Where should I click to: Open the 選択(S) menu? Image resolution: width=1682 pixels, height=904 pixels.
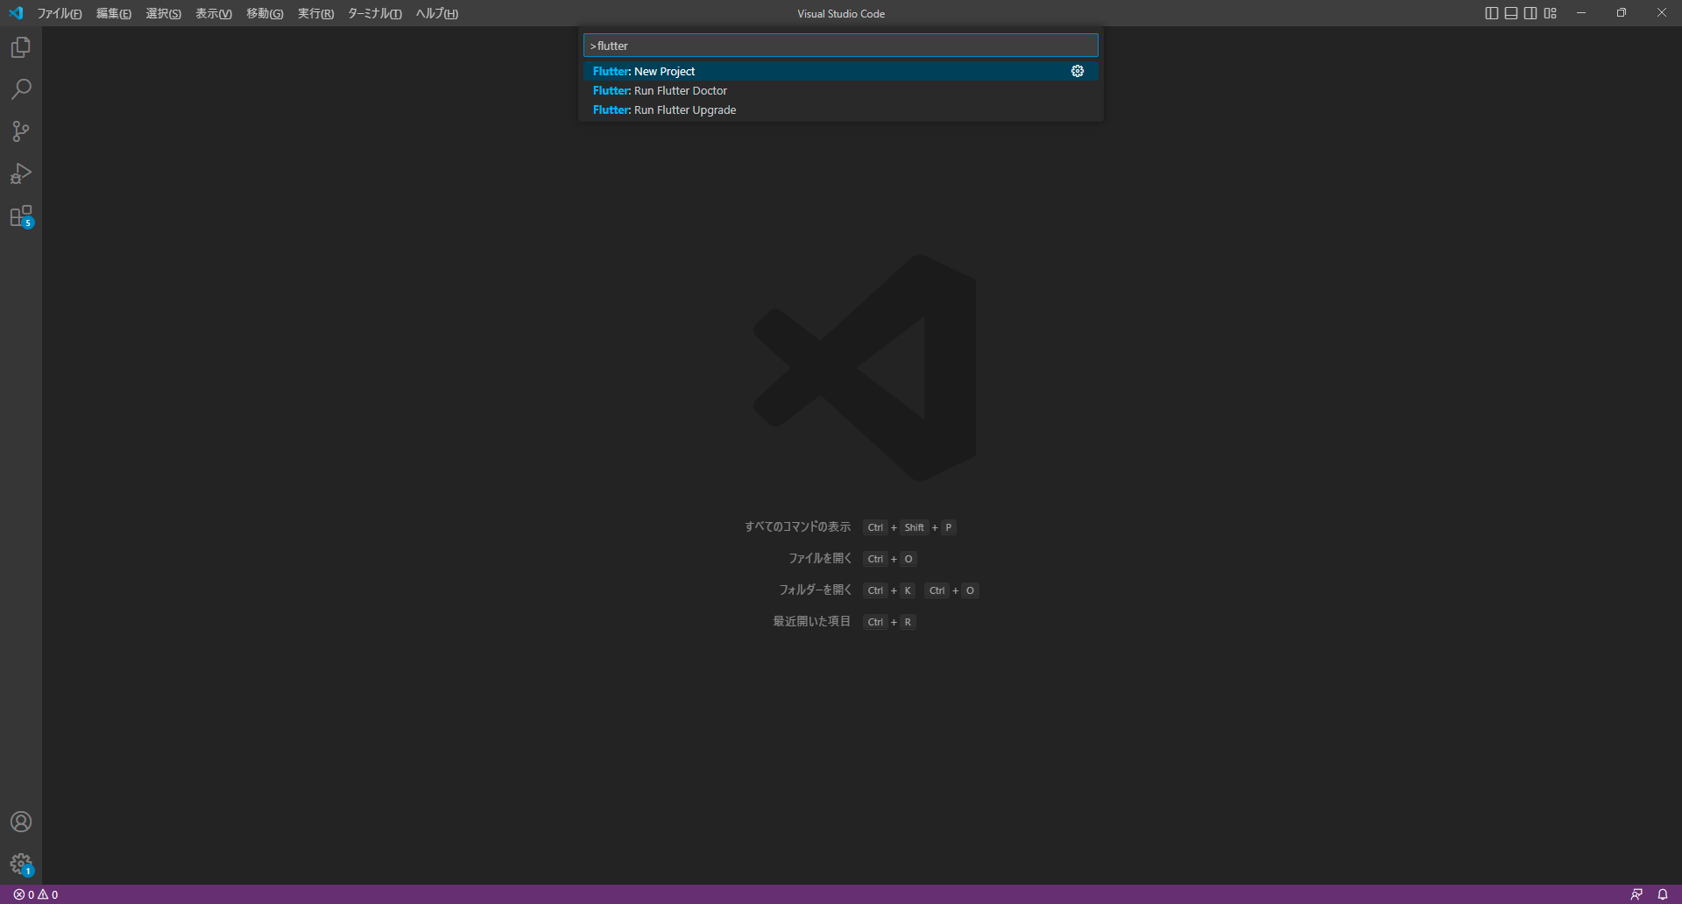point(164,13)
